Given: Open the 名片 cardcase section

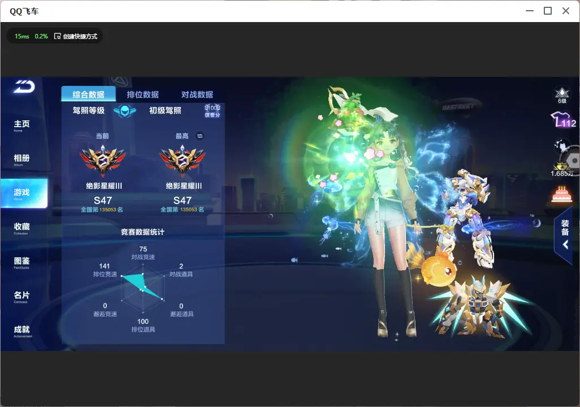Looking at the screenshot, I should coord(22,296).
